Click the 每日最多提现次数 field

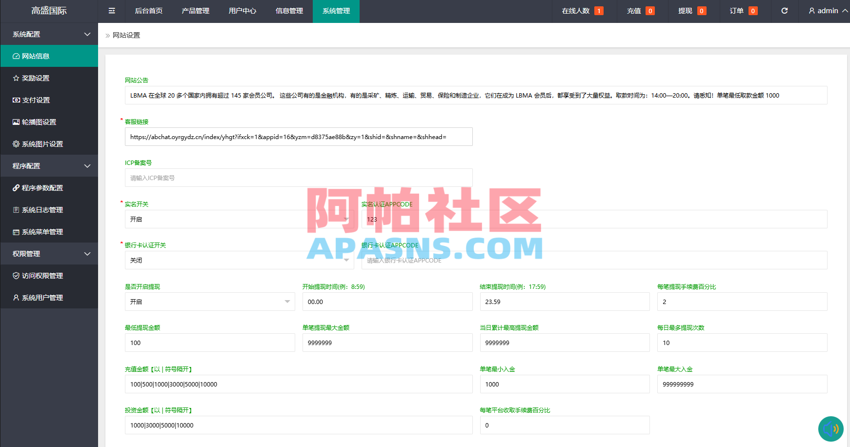742,343
